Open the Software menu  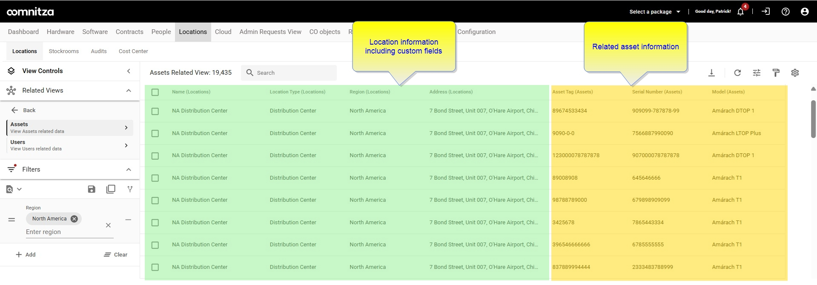95,32
